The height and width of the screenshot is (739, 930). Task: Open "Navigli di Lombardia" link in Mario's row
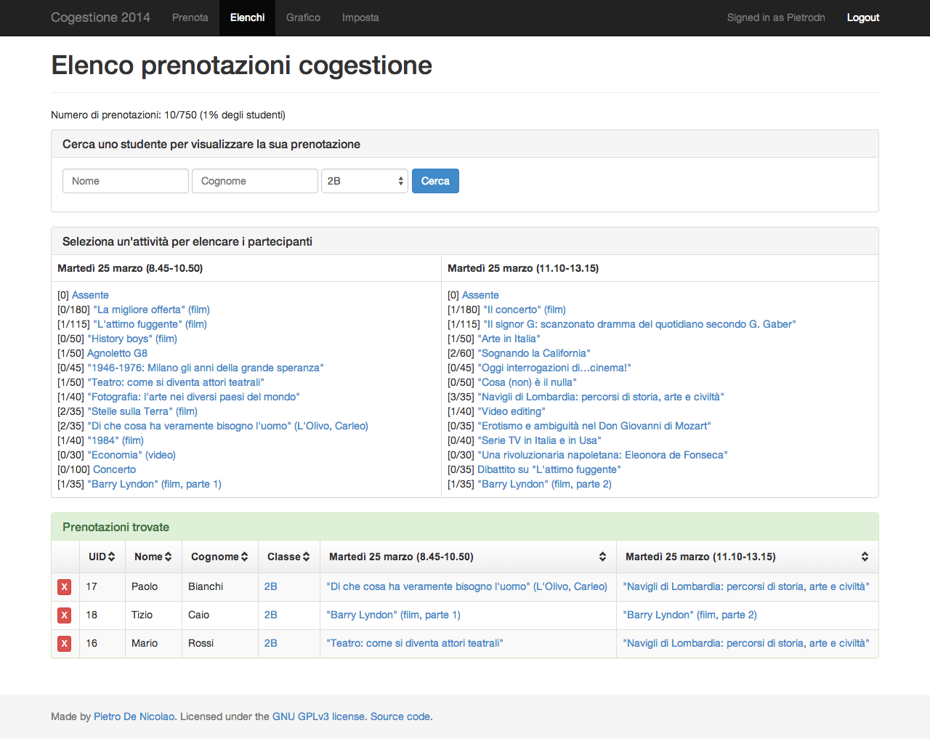click(746, 643)
